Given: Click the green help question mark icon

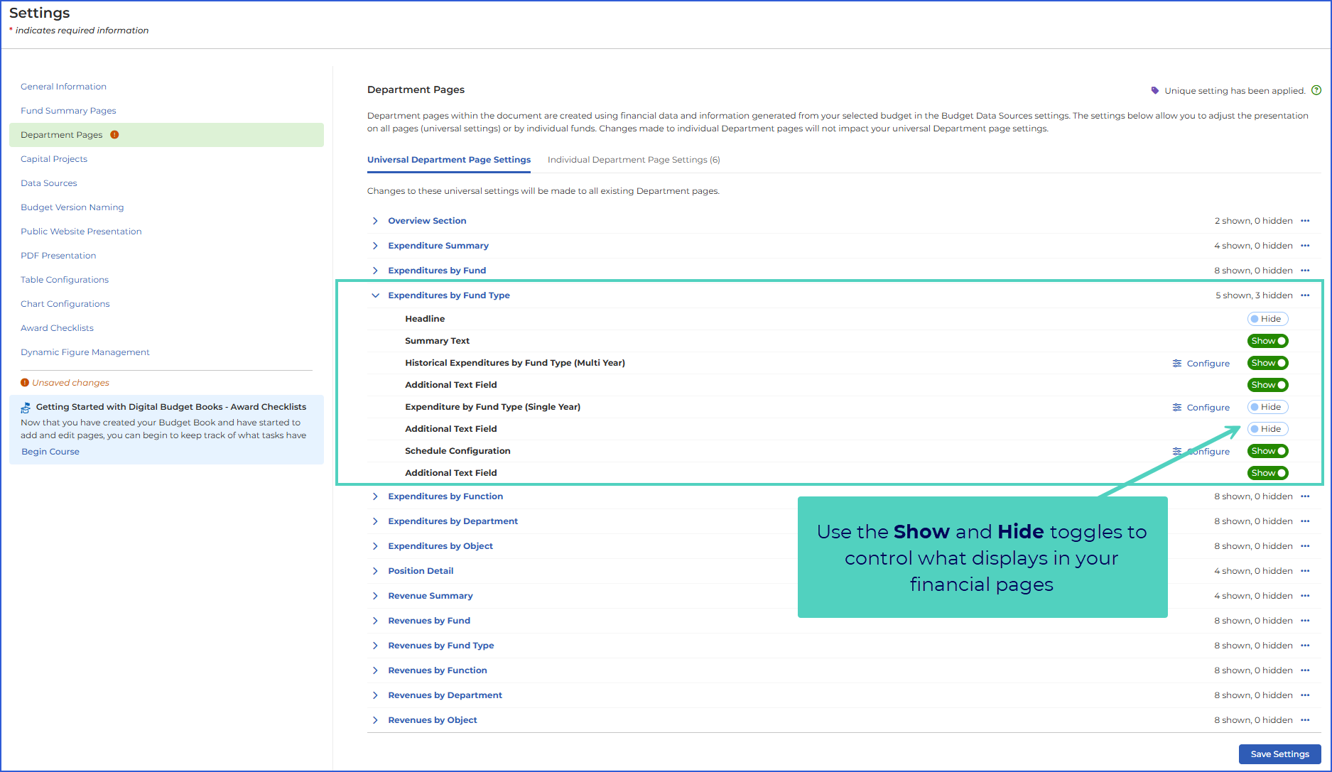Looking at the screenshot, I should pyautogui.click(x=1316, y=90).
